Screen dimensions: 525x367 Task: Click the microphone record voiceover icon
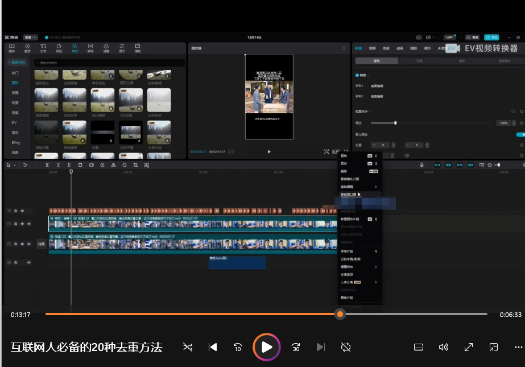click(x=421, y=165)
